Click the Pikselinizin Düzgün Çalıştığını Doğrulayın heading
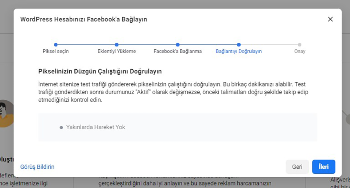 click(100, 71)
